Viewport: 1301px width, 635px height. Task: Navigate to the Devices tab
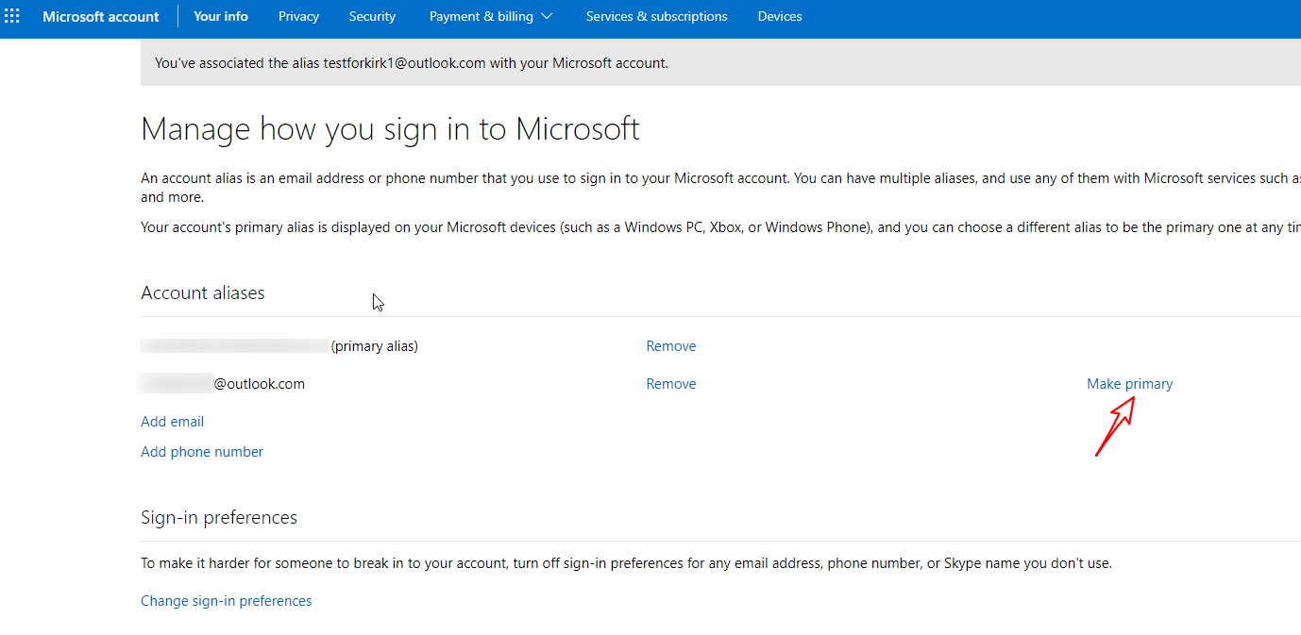780,16
